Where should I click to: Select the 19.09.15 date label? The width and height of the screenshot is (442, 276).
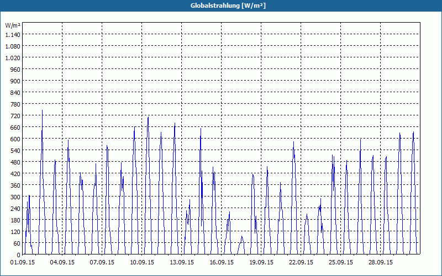pos(261,263)
